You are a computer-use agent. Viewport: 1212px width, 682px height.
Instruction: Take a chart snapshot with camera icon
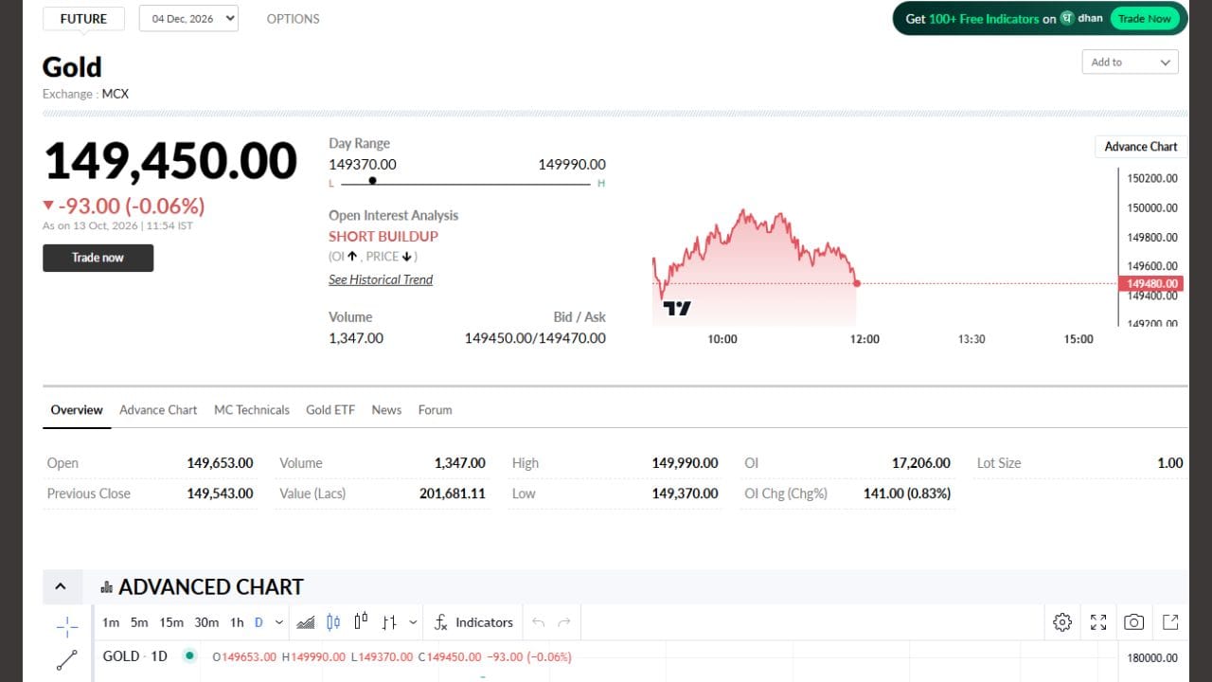tap(1133, 622)
